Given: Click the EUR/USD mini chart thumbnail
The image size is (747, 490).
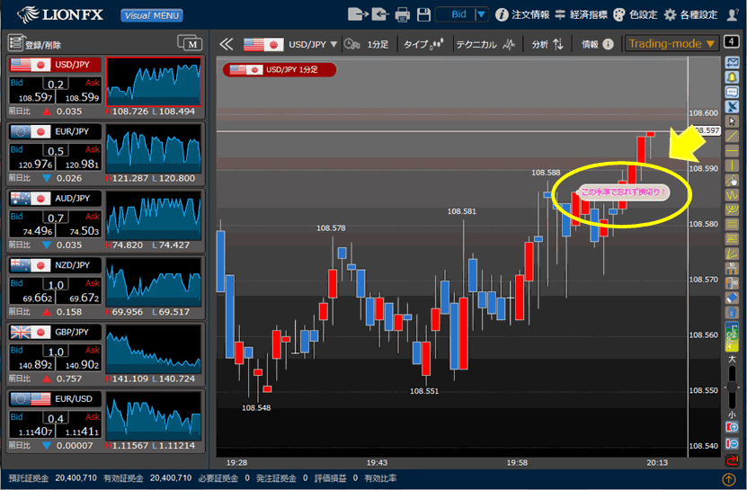Looking at the screenshot, I should click(154, 416).
